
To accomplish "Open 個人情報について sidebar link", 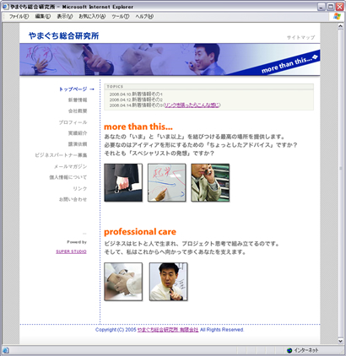I will [x=68, y=177].
